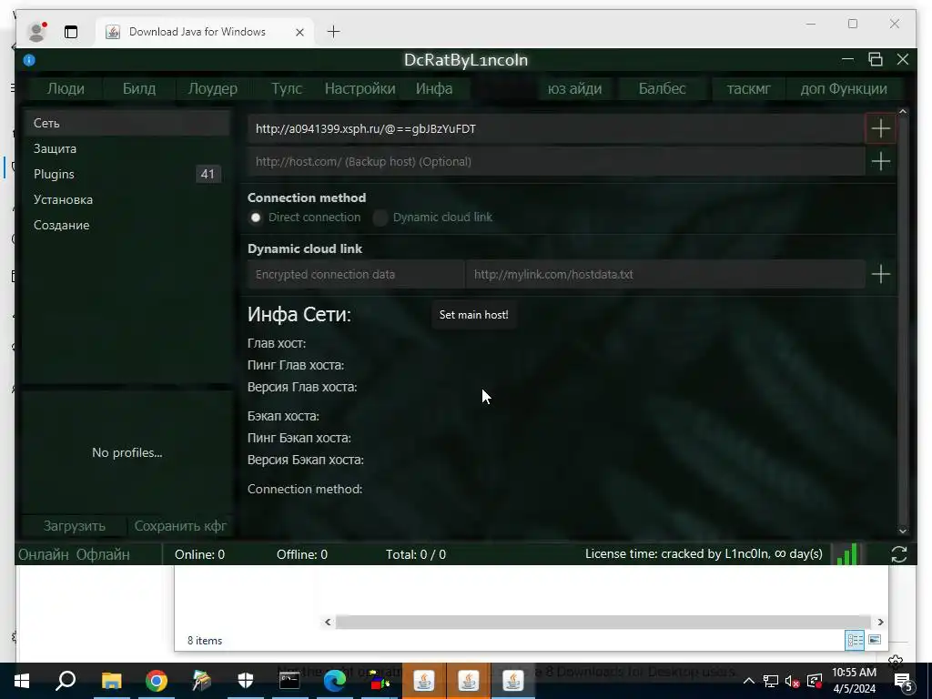Filter by Офлайн in status bar
Viewport: 932px width, 699px height.
(103, 554)
